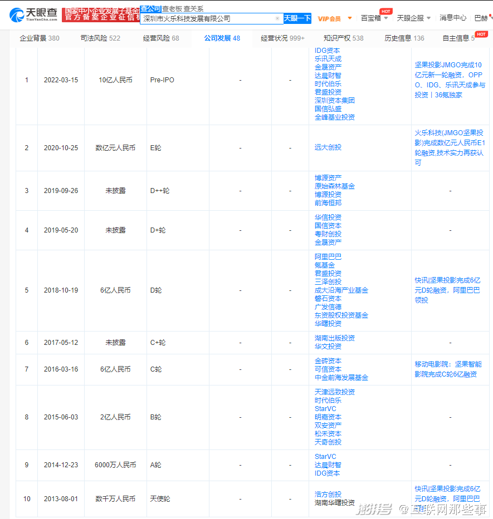
Task: Switch to the 司法风险 522 tab
Action: tap(100, 38)
